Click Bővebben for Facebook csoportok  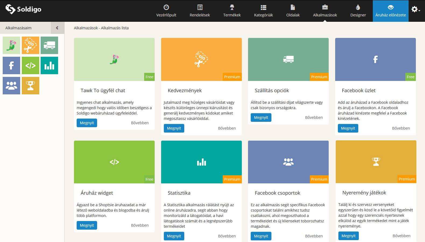[314, 236]
